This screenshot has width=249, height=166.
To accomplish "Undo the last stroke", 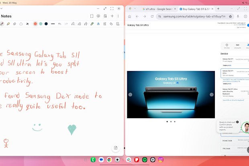I will (60, 24).
